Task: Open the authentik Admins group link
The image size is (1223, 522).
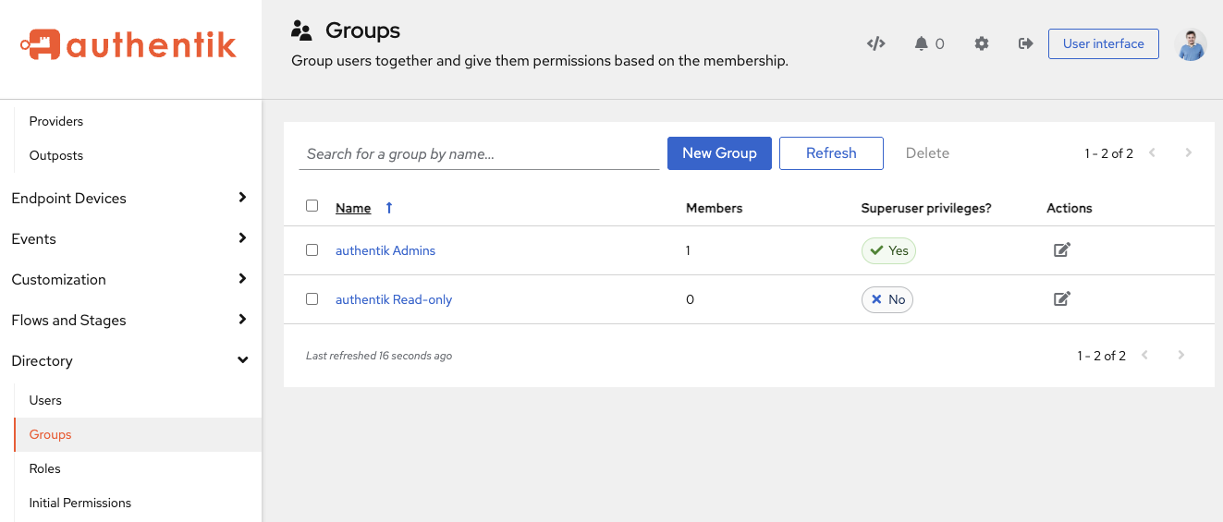Action: [385, 250]
